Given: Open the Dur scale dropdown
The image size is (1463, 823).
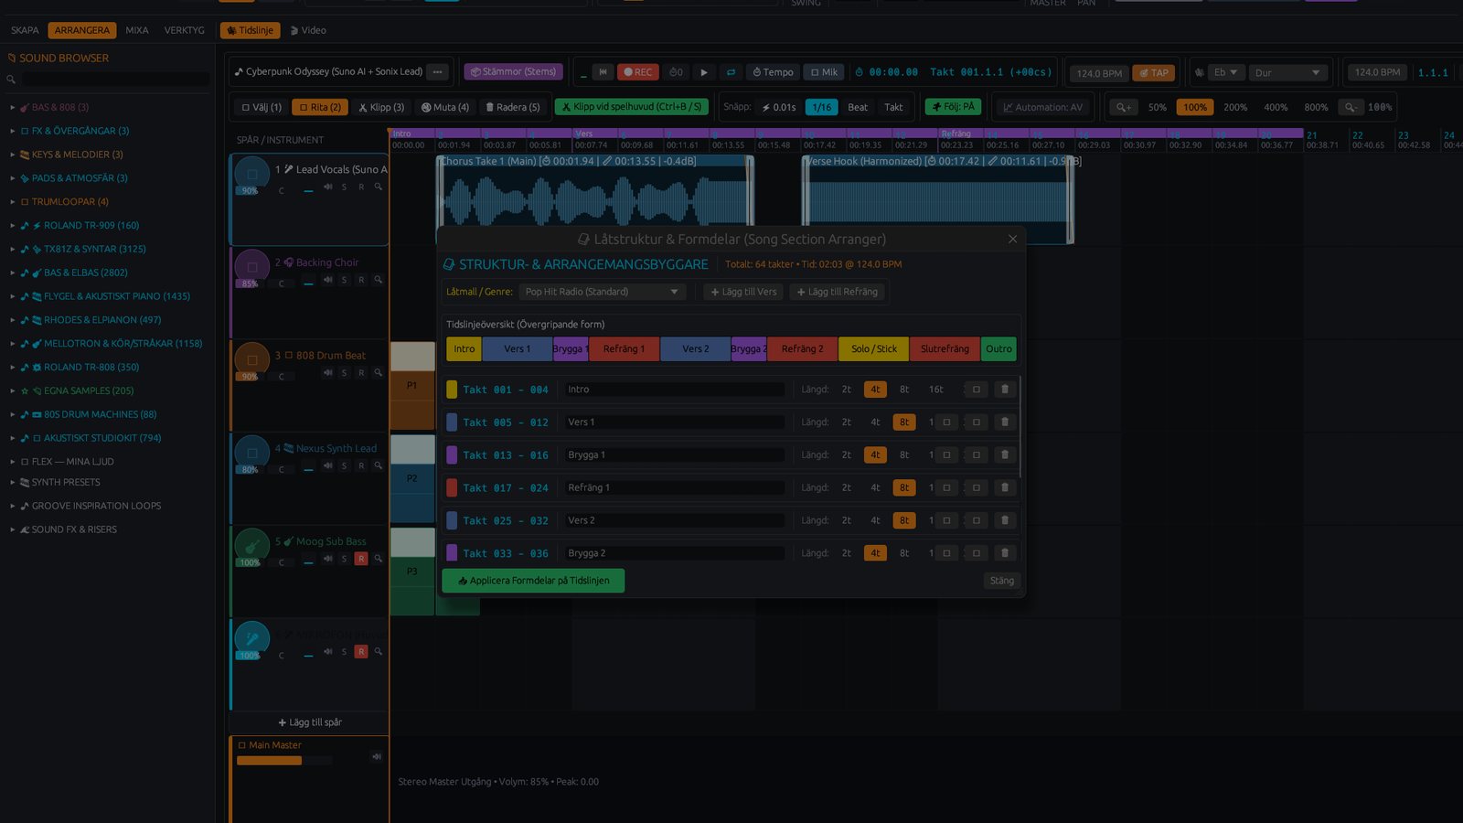Looking at the screenshot, I should (1288, 72).
